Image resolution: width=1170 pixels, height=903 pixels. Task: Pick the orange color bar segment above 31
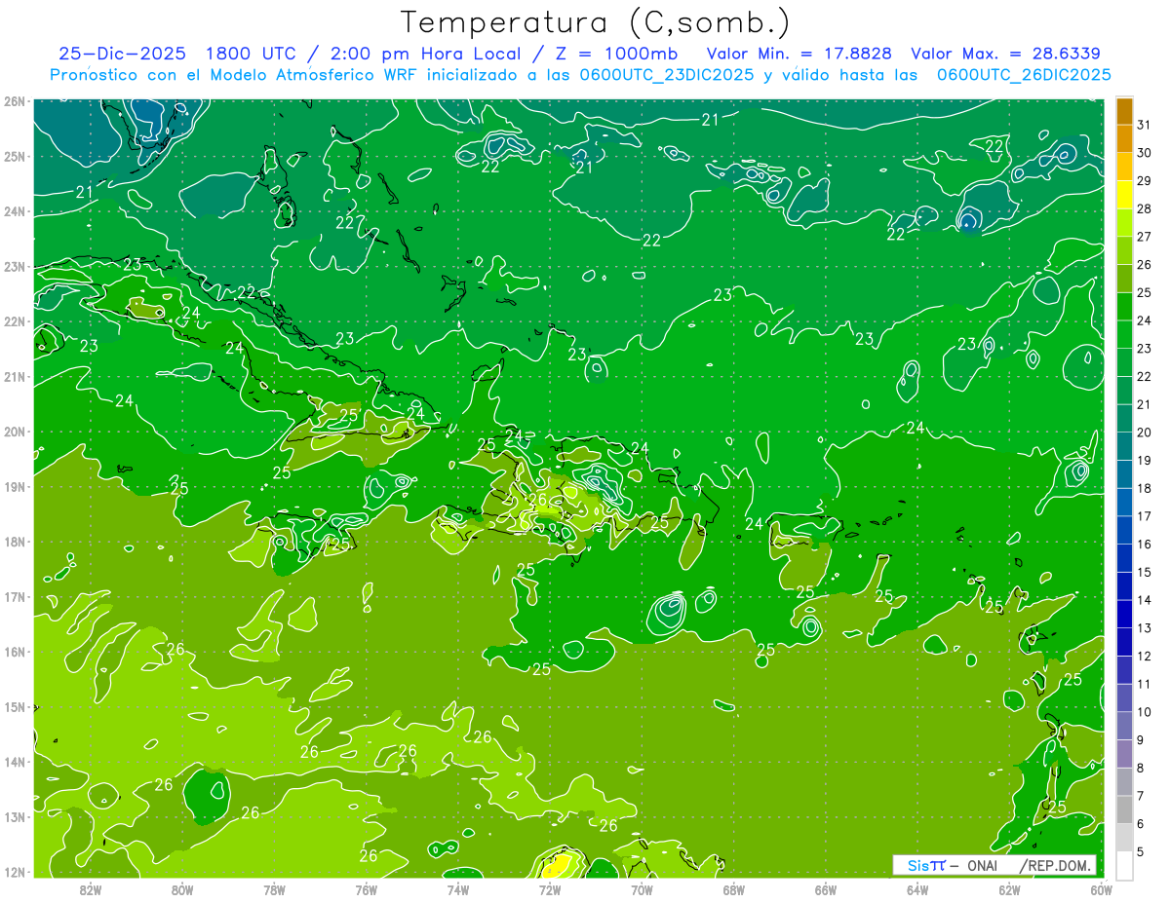point(1124,111)
